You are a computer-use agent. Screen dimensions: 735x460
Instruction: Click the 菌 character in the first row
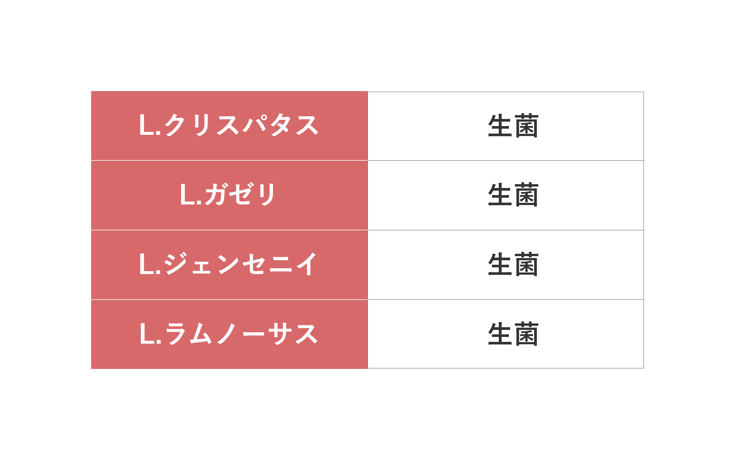(527, 126)
